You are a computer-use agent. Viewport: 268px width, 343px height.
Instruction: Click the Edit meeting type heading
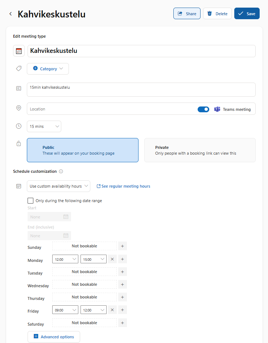click(x=29, y=36)
